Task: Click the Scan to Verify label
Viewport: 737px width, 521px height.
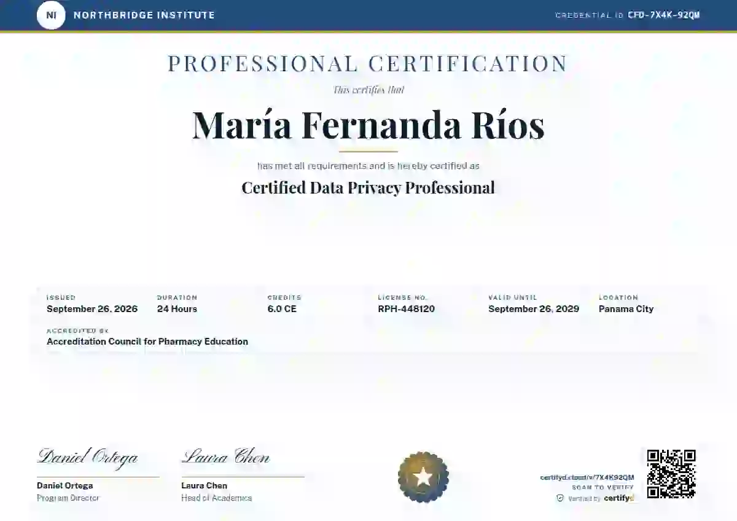Action: click(603, 488)
